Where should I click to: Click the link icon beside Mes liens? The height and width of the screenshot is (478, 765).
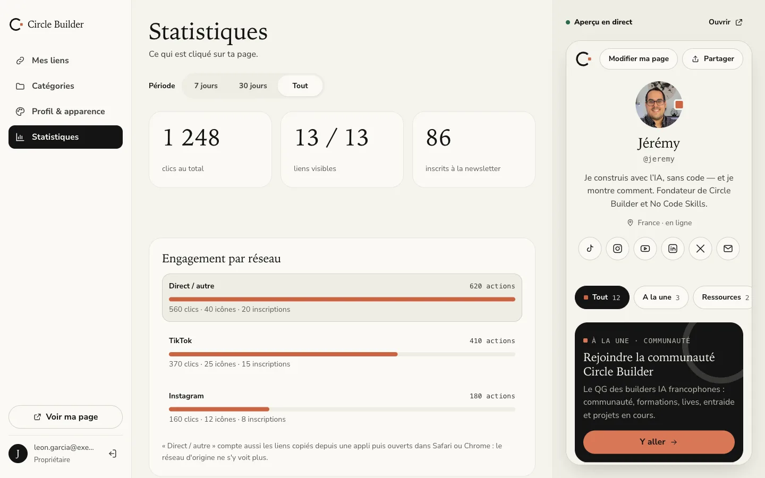coord(20,61)
